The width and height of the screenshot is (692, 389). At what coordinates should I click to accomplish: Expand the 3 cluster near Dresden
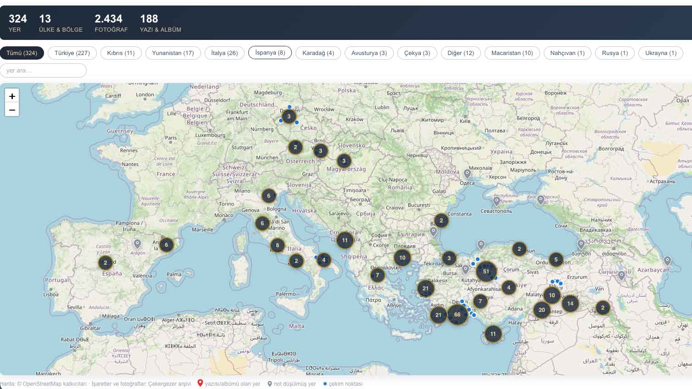(289, 117)
